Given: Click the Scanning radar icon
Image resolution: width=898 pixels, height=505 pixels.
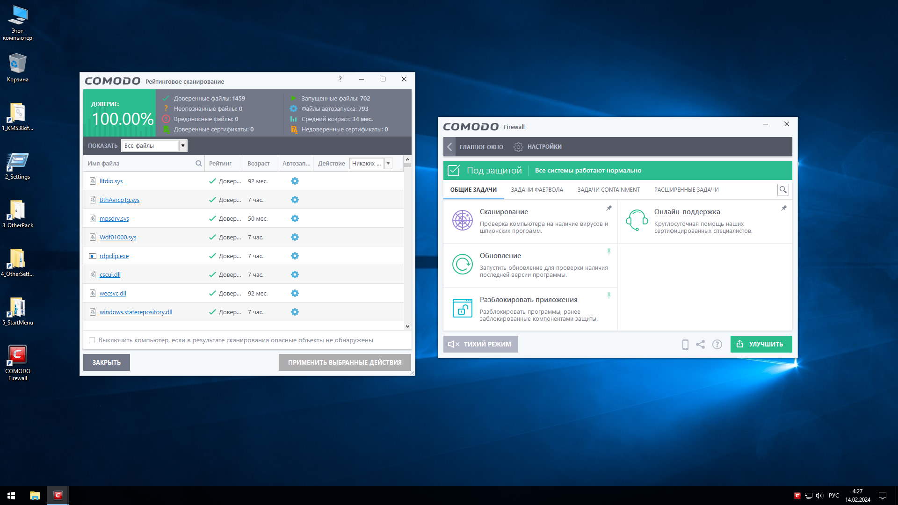Looking at the screenshot, I should [x=462, y=220].
